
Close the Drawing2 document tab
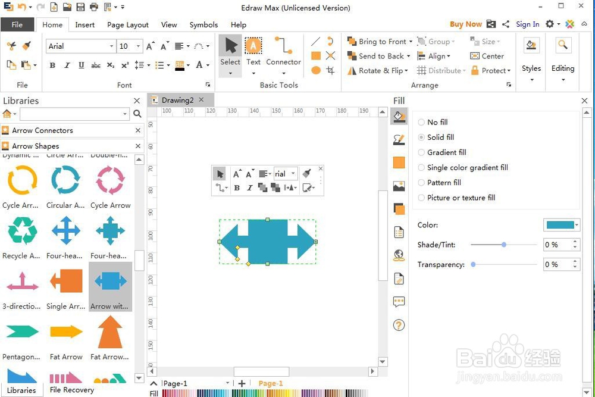(x=202, y=99)
